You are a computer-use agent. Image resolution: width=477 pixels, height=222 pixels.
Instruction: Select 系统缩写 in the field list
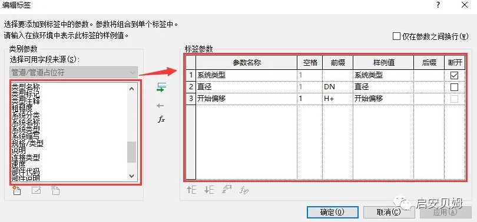pyautogui.click(x=26, y=136)
